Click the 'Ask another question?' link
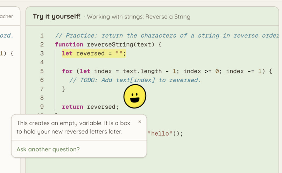 point(48,149)
